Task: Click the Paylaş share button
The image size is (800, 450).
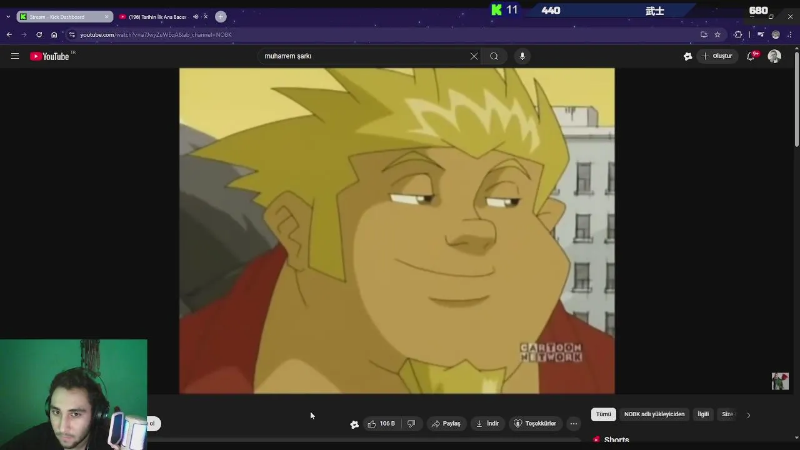Action: (x=446, y=423)
